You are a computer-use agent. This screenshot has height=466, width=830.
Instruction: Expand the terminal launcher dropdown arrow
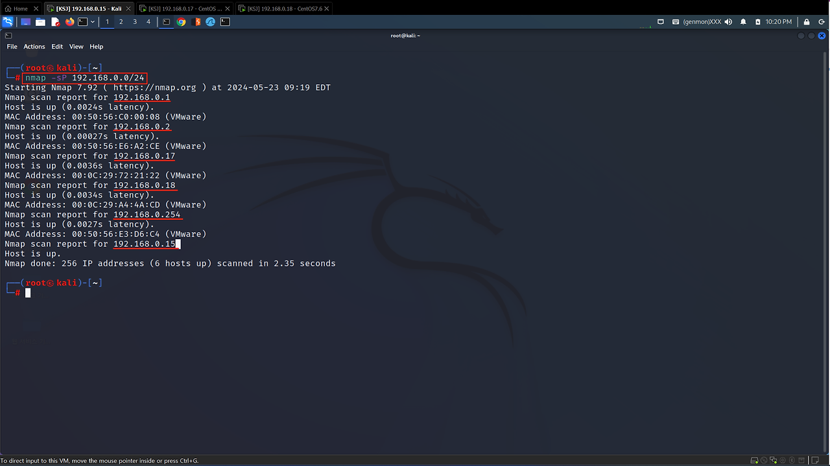tap(93, 22)
